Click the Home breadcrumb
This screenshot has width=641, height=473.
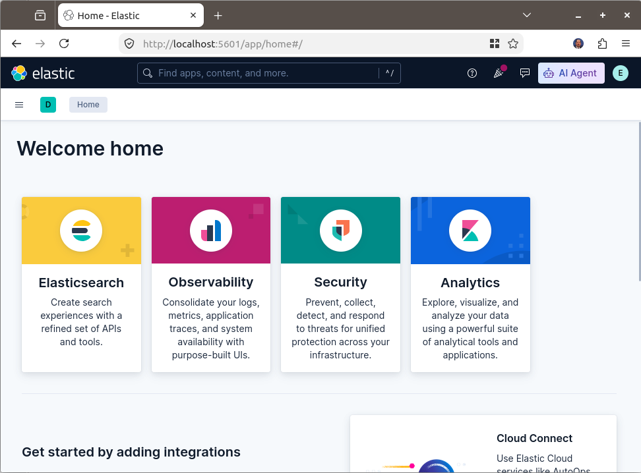tap(88, 105)
